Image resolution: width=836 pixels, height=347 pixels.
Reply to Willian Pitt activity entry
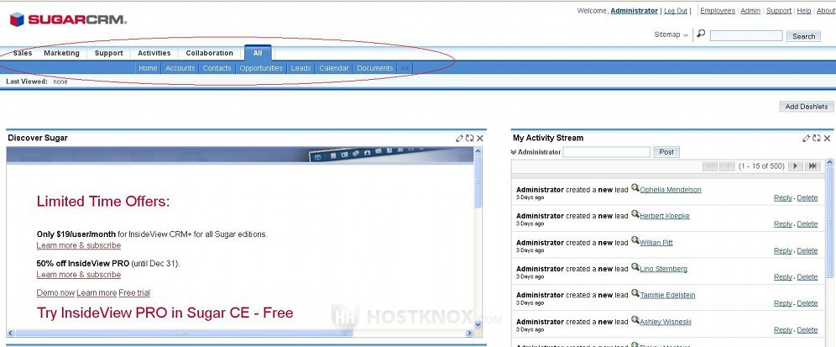(x=782, y=250)
